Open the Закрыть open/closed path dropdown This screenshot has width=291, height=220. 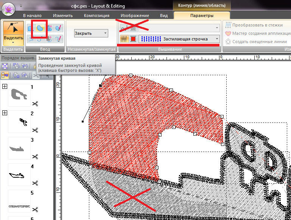tap(90, 33)
